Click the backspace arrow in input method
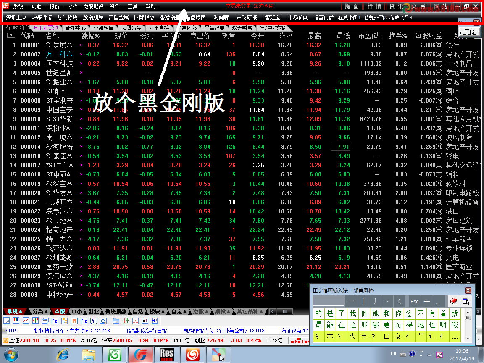This screenshot has height=363, width=484. point(427,301)
